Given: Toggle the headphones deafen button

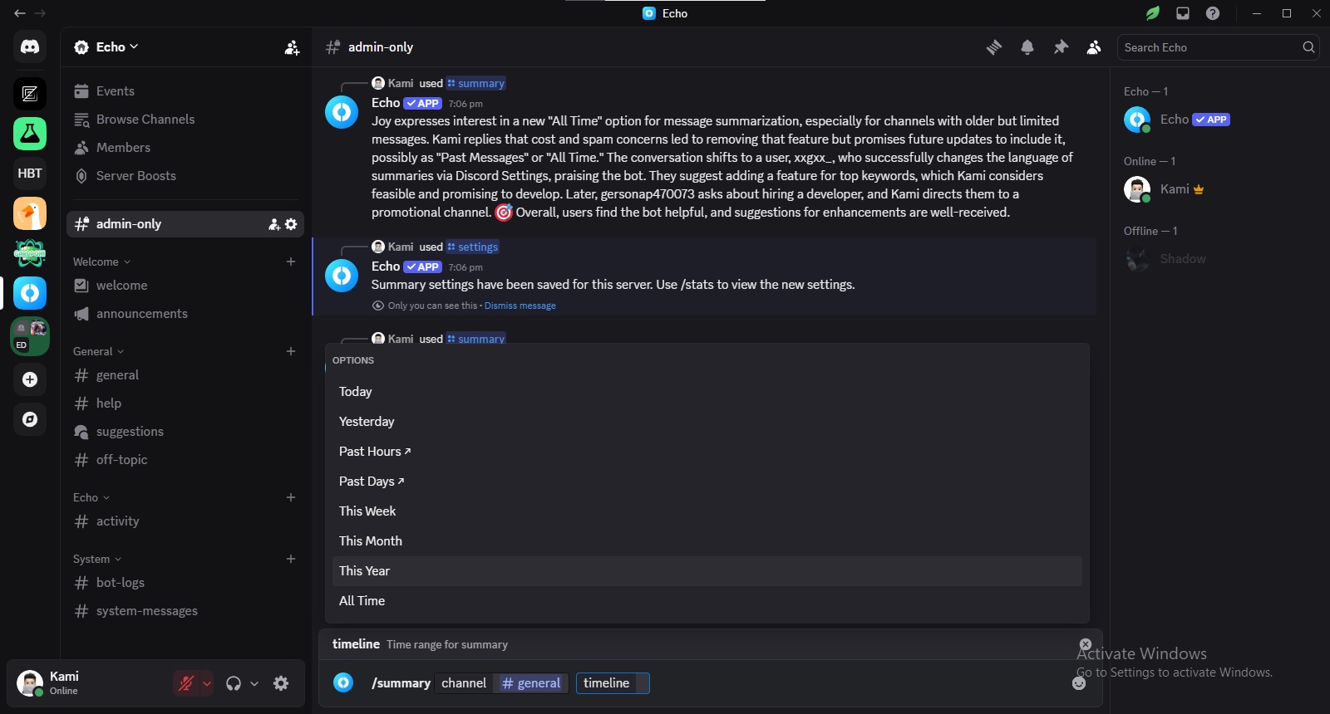Looking at the screenshot, I should coord(234,683).
